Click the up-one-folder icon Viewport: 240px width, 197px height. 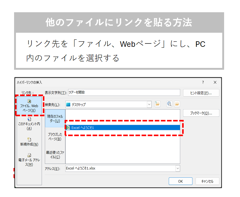[158, 104]
